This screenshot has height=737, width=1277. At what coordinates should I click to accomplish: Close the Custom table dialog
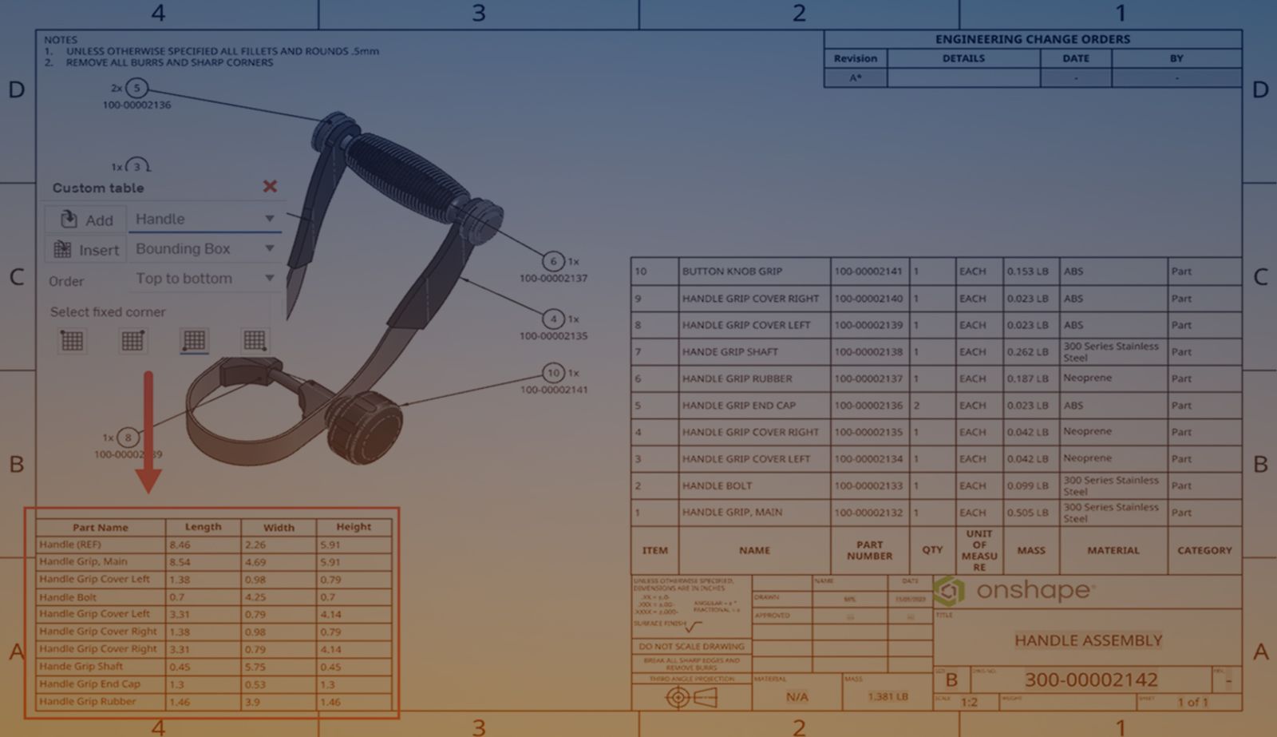[x=270, y=187]
